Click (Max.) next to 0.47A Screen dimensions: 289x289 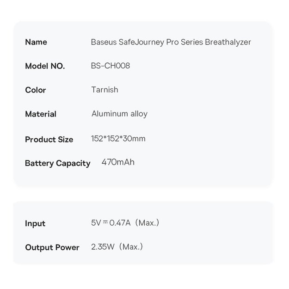tap(146, 223)
